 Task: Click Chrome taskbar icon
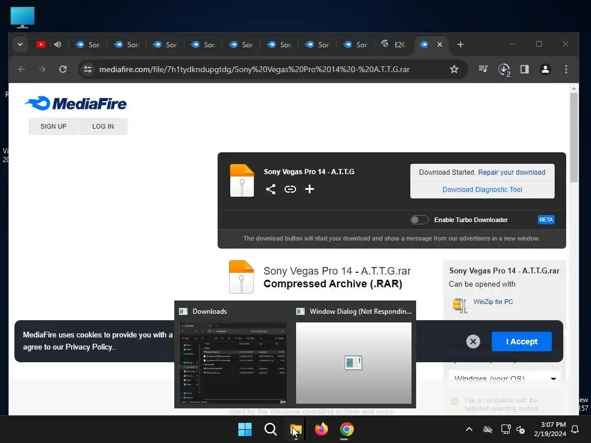pyautogui.click(x=346, y=429)
